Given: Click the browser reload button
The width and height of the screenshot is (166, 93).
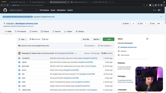Looking at the screenshot, I should 8,5.
